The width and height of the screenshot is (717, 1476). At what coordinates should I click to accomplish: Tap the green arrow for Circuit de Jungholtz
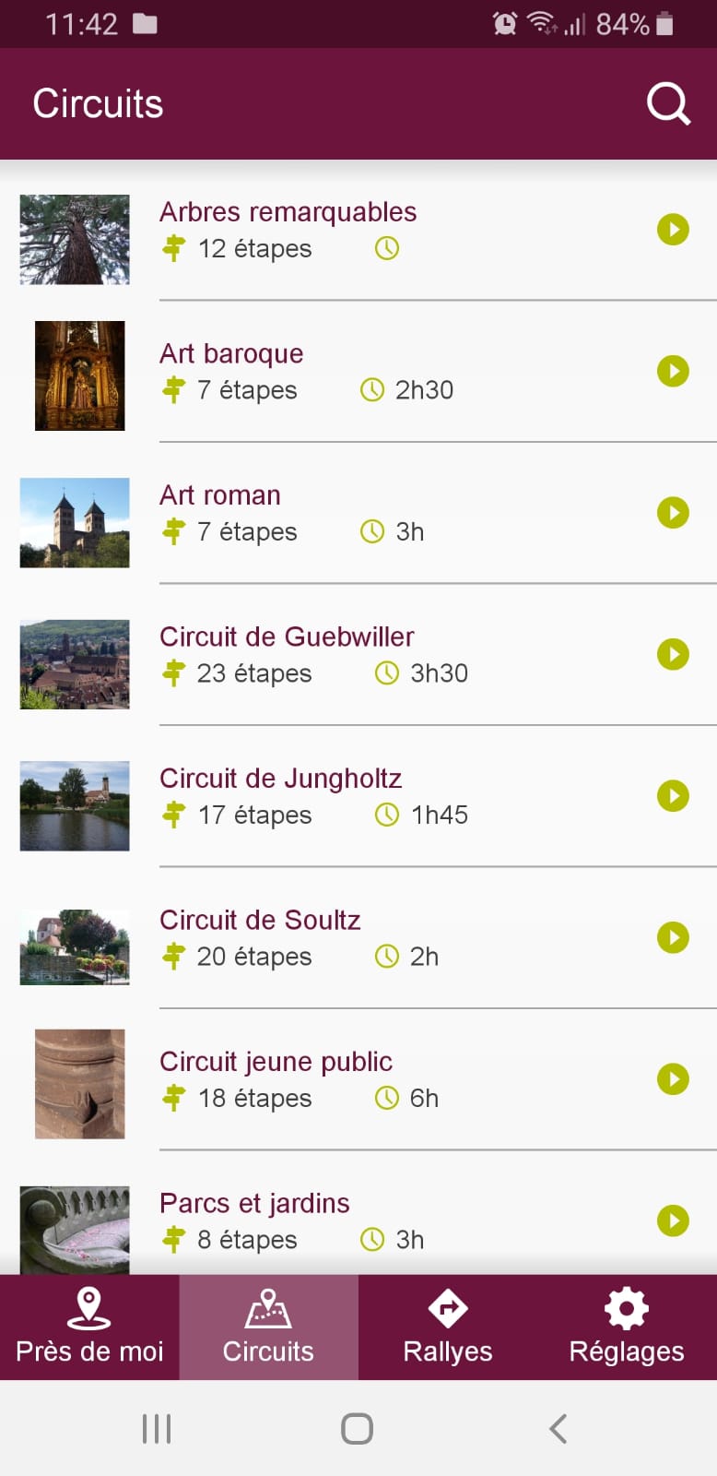(x=673, y=795)
